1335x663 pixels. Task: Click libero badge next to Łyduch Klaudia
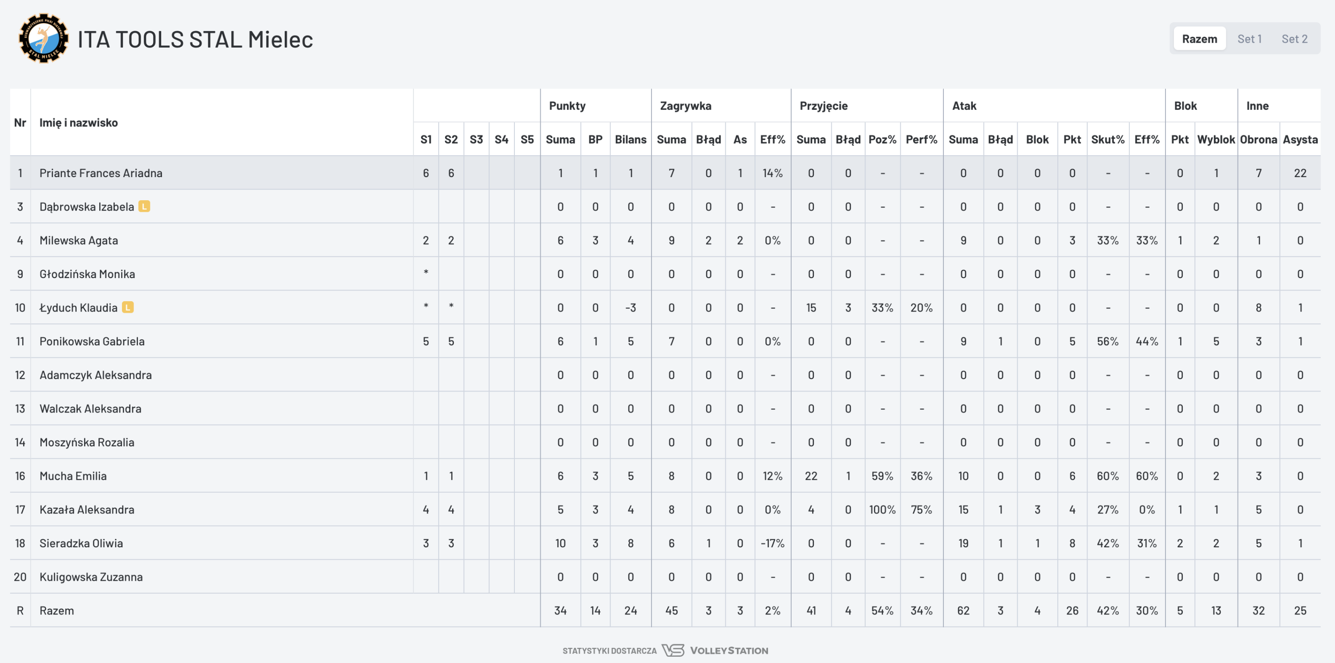click(x=128, y=307)
